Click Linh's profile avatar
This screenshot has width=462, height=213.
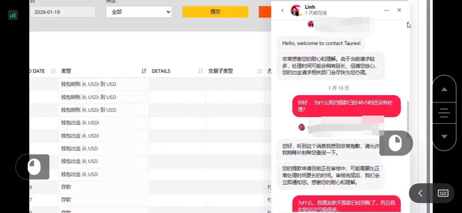pos(295,10)
